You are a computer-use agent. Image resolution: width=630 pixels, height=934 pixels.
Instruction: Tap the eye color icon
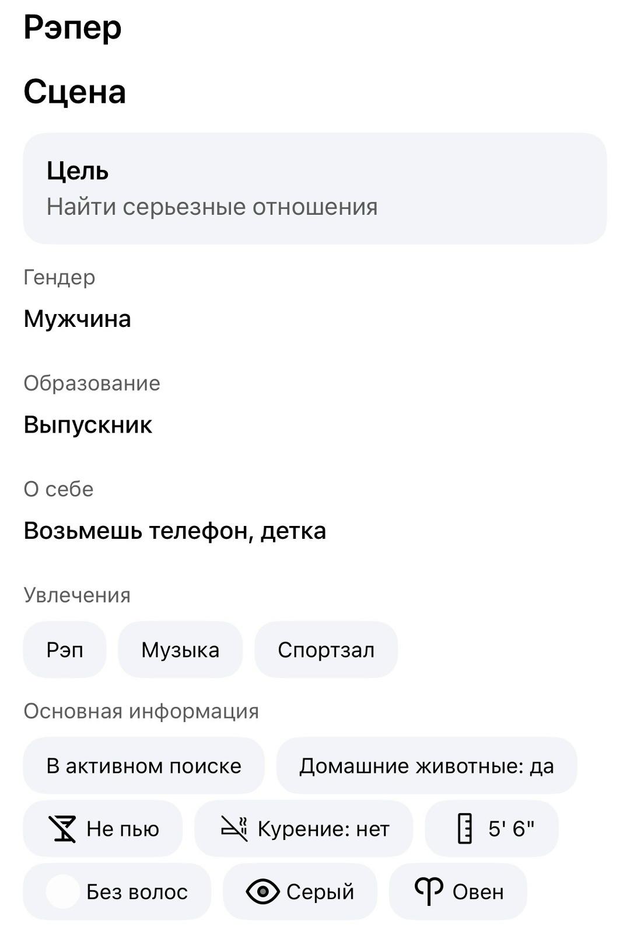[262, 891]
